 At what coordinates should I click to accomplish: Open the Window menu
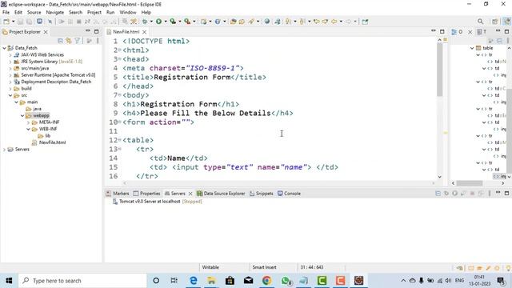point(128,13)
